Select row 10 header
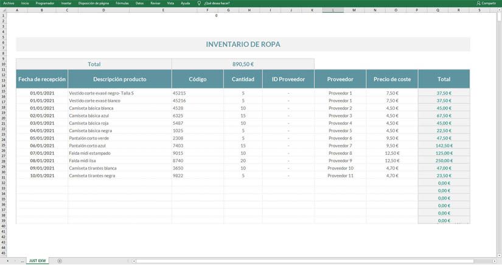Viewport: 502px width, 265px height. pyautogui.click(x=3, y=64)
